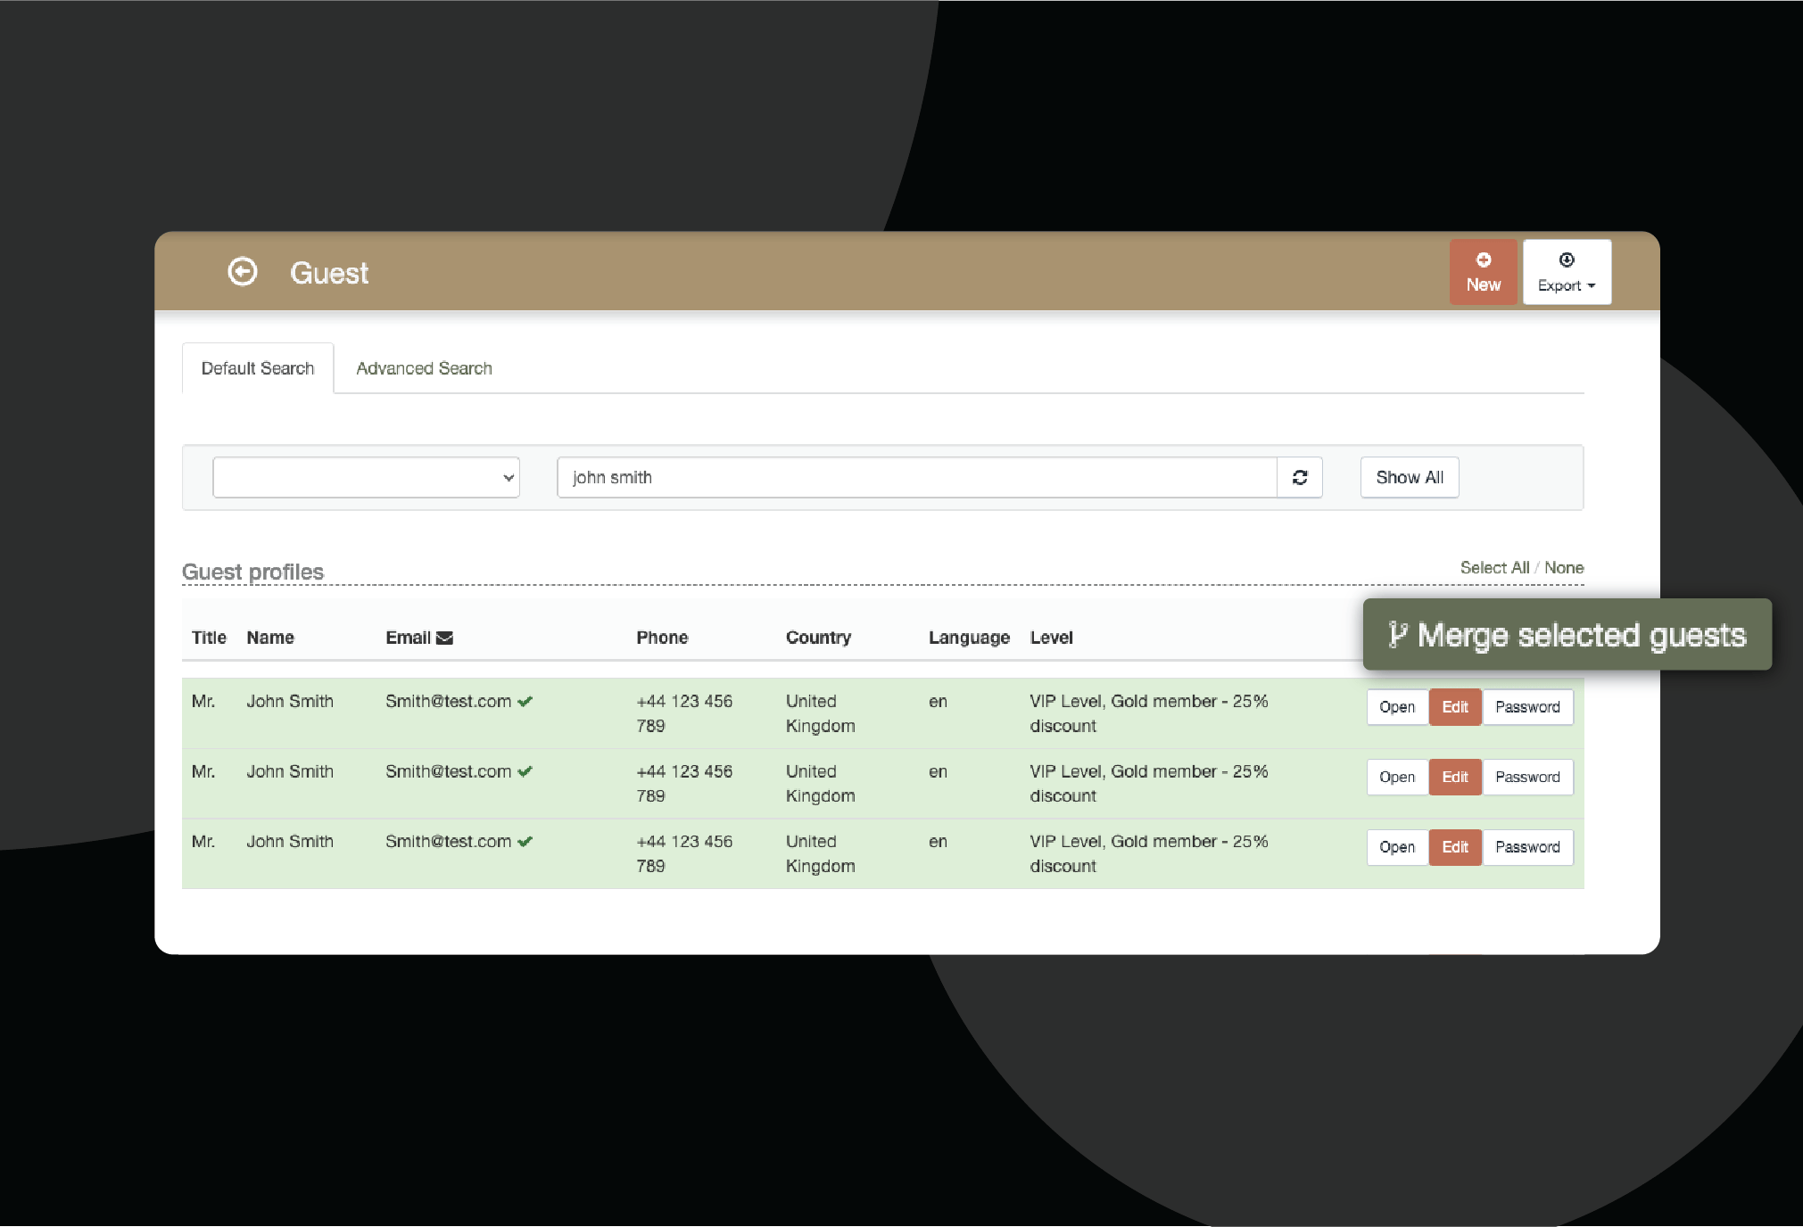Select the Default Search tab

pyautogui.click(x=258, y=368)
